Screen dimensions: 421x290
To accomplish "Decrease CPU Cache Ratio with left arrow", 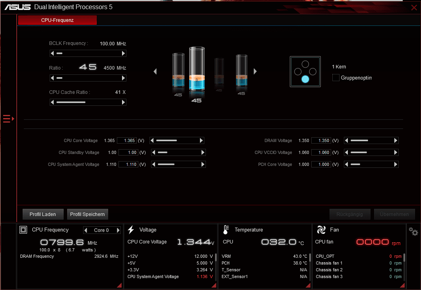I will pyautogui.click(x=52, y=102).
